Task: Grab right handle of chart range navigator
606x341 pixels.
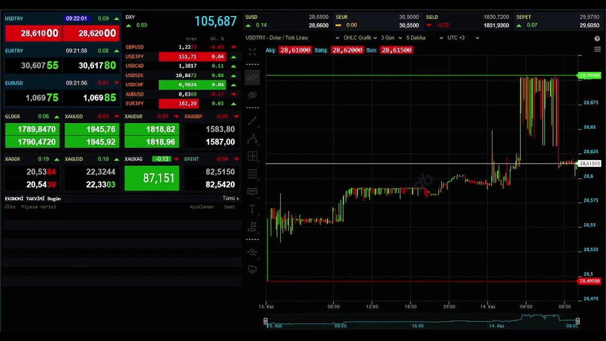Action: coord(578,322)
